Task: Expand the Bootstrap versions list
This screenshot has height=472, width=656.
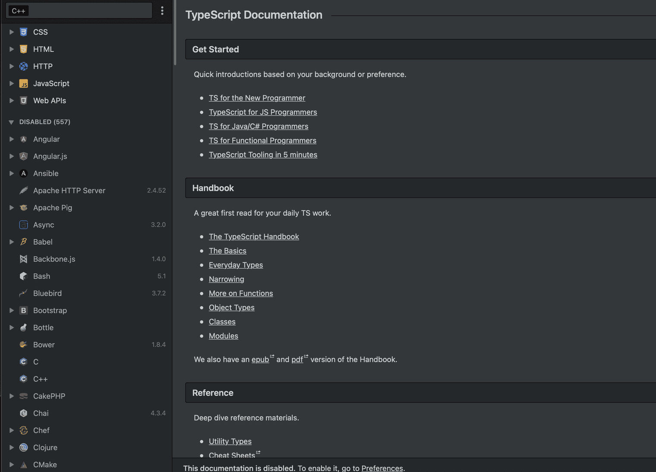Action: [x=12, y=310]
